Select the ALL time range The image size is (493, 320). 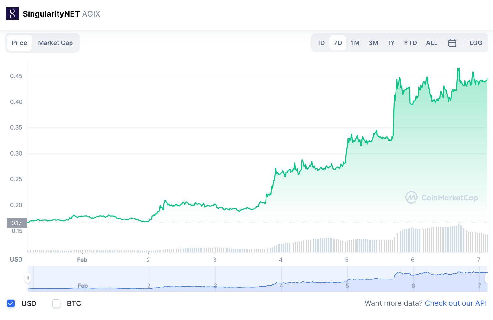[432, 43]
